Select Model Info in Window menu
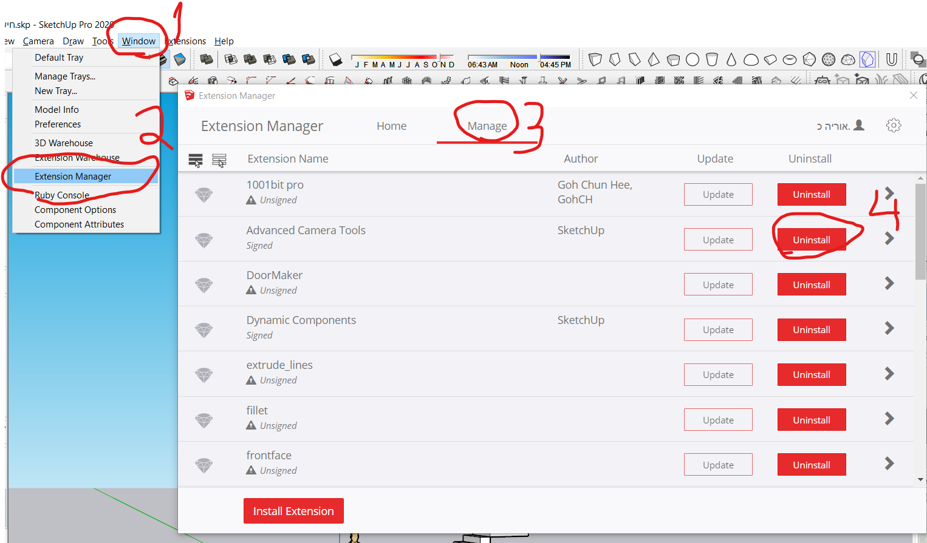The image size is (927, 543). point(56,110)
